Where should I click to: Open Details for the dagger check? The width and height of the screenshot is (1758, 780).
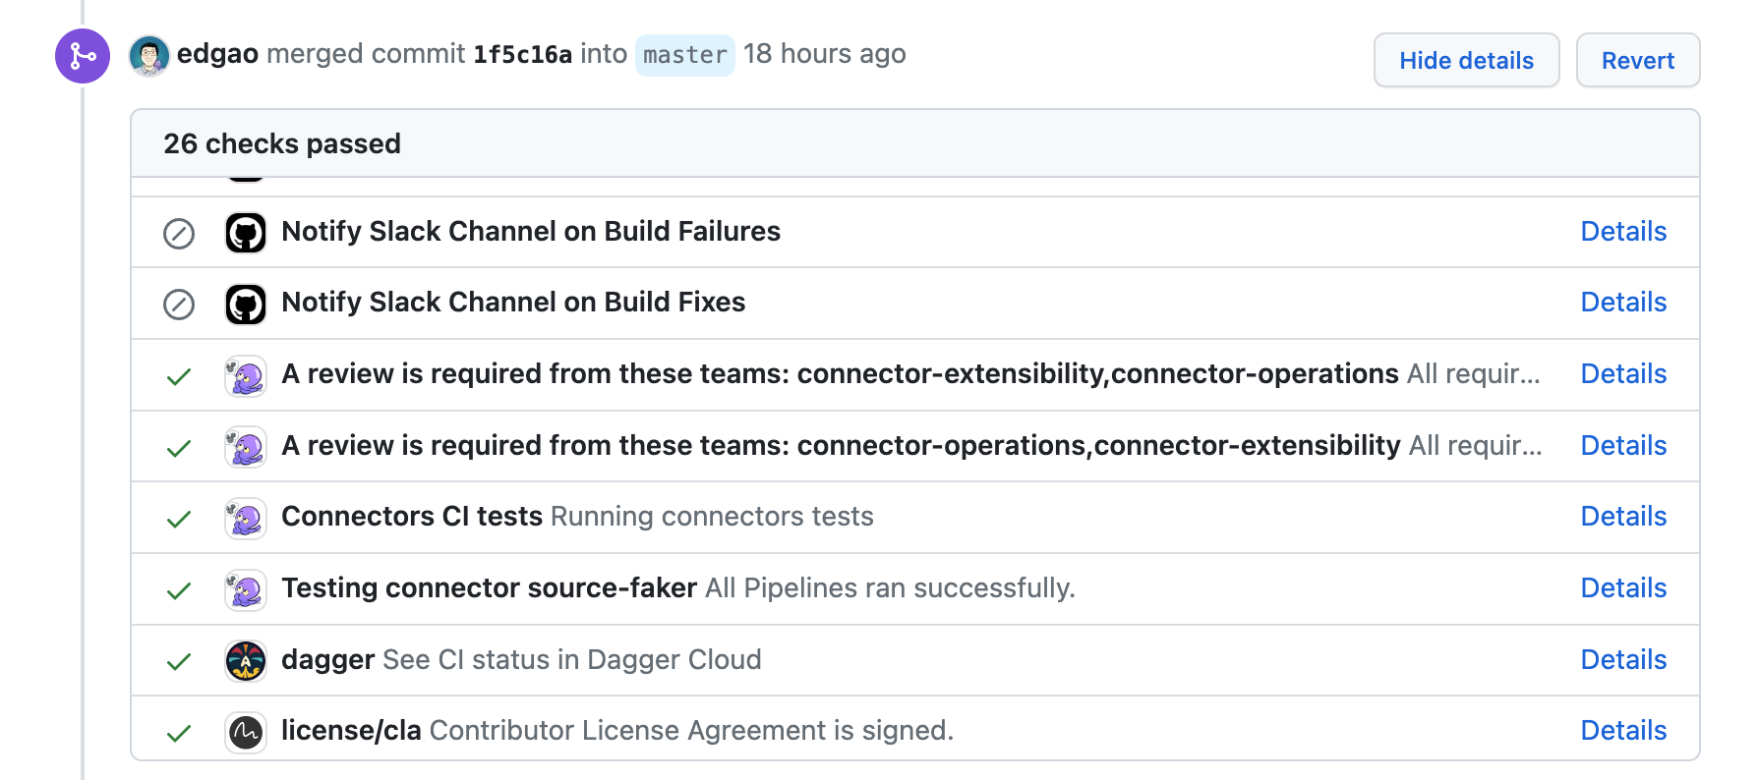[x=1623, y=660]
